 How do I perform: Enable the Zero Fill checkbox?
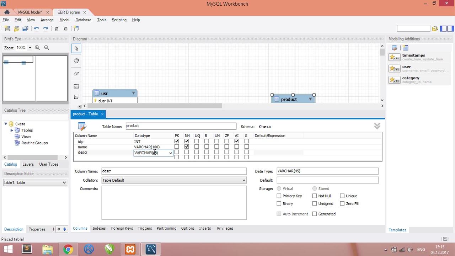point(342,204)
